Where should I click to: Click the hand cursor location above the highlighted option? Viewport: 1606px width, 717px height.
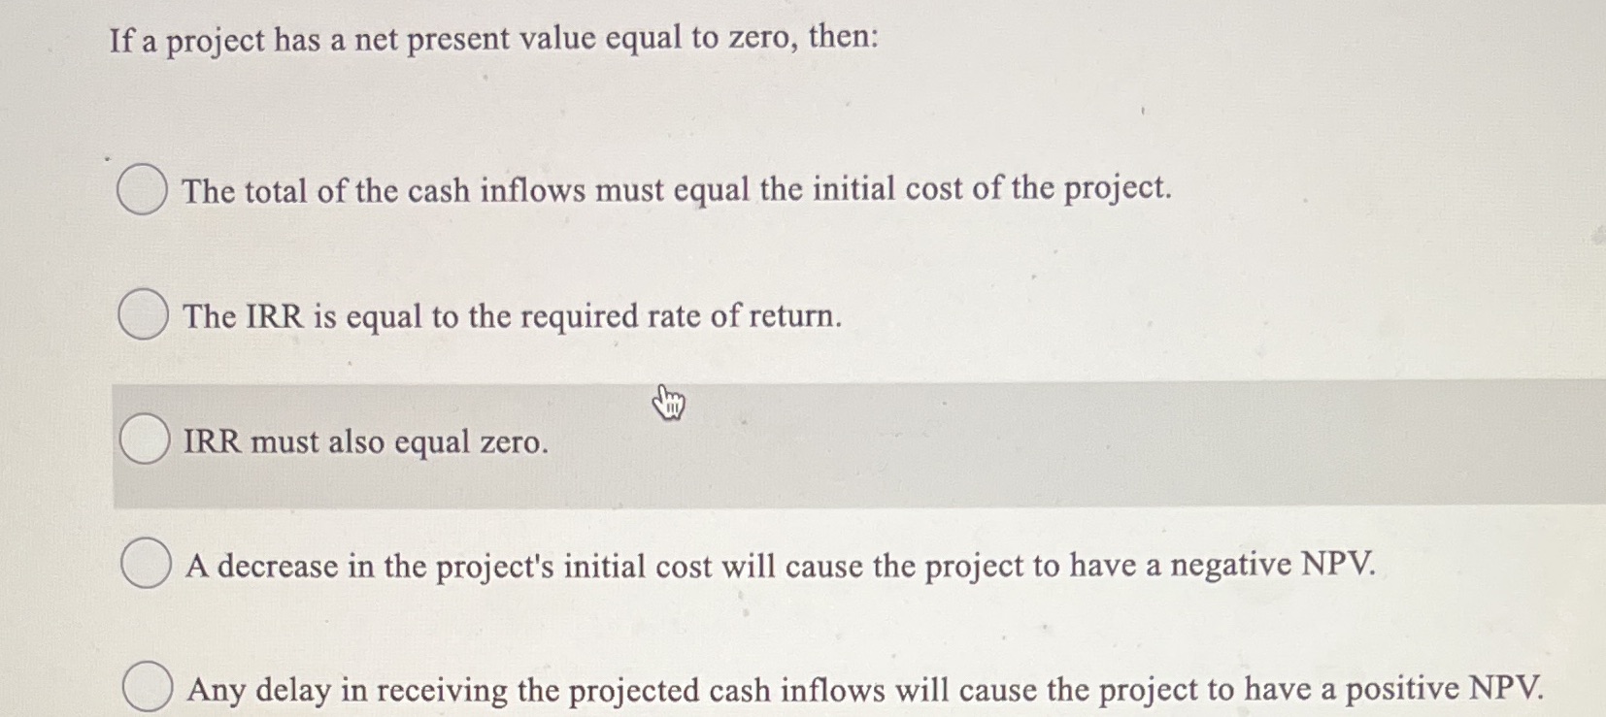669,401
